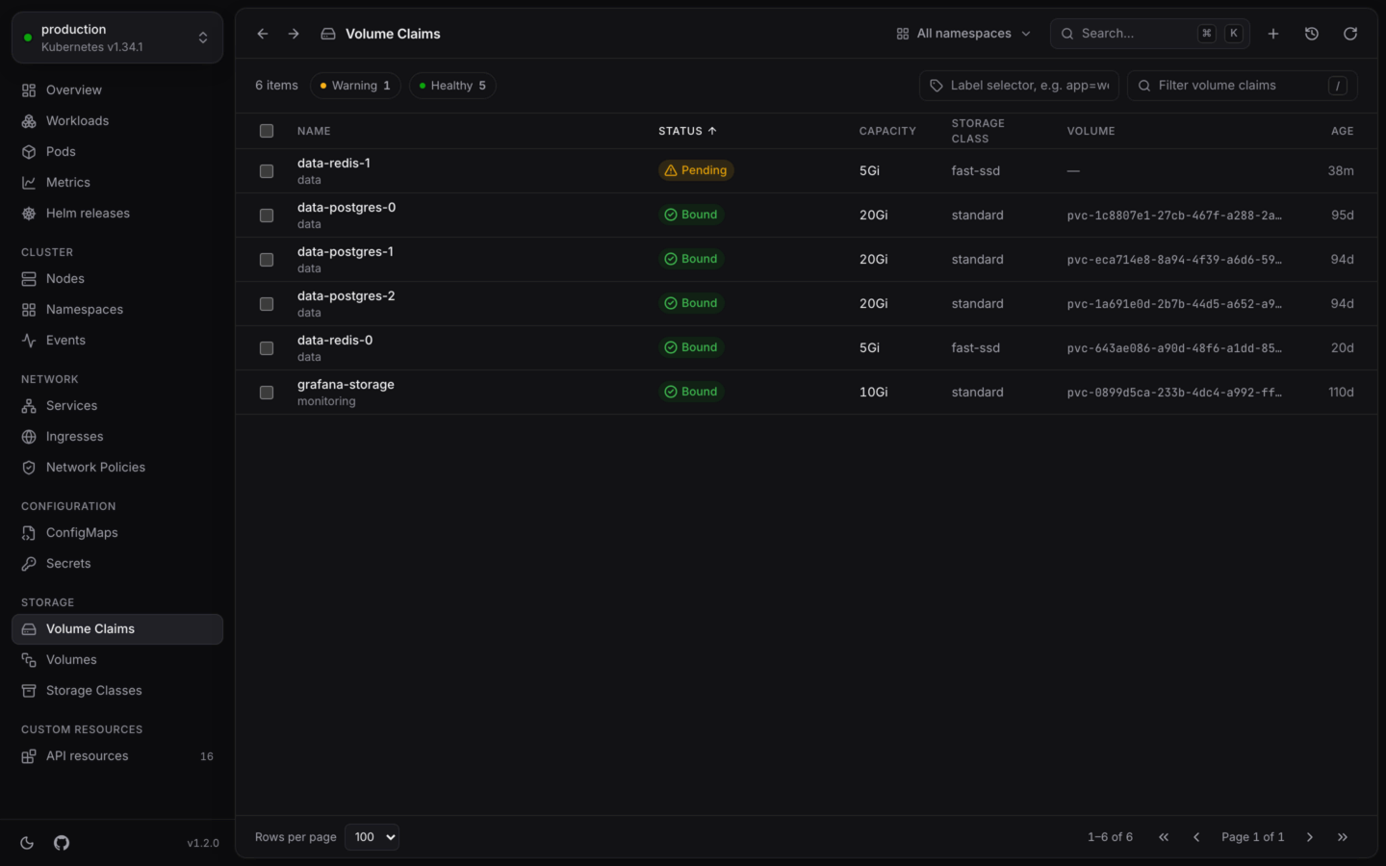The image size is (1386, 866).
Task: Open Nodes in the sidebar
Action: point(117,279)
